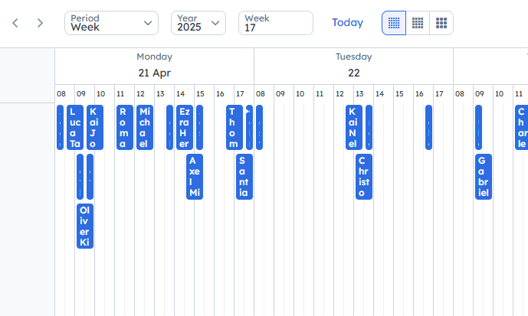
Task: Select the Gabriel appointment block
Action: pyautogui.click(x=483, y=177)
